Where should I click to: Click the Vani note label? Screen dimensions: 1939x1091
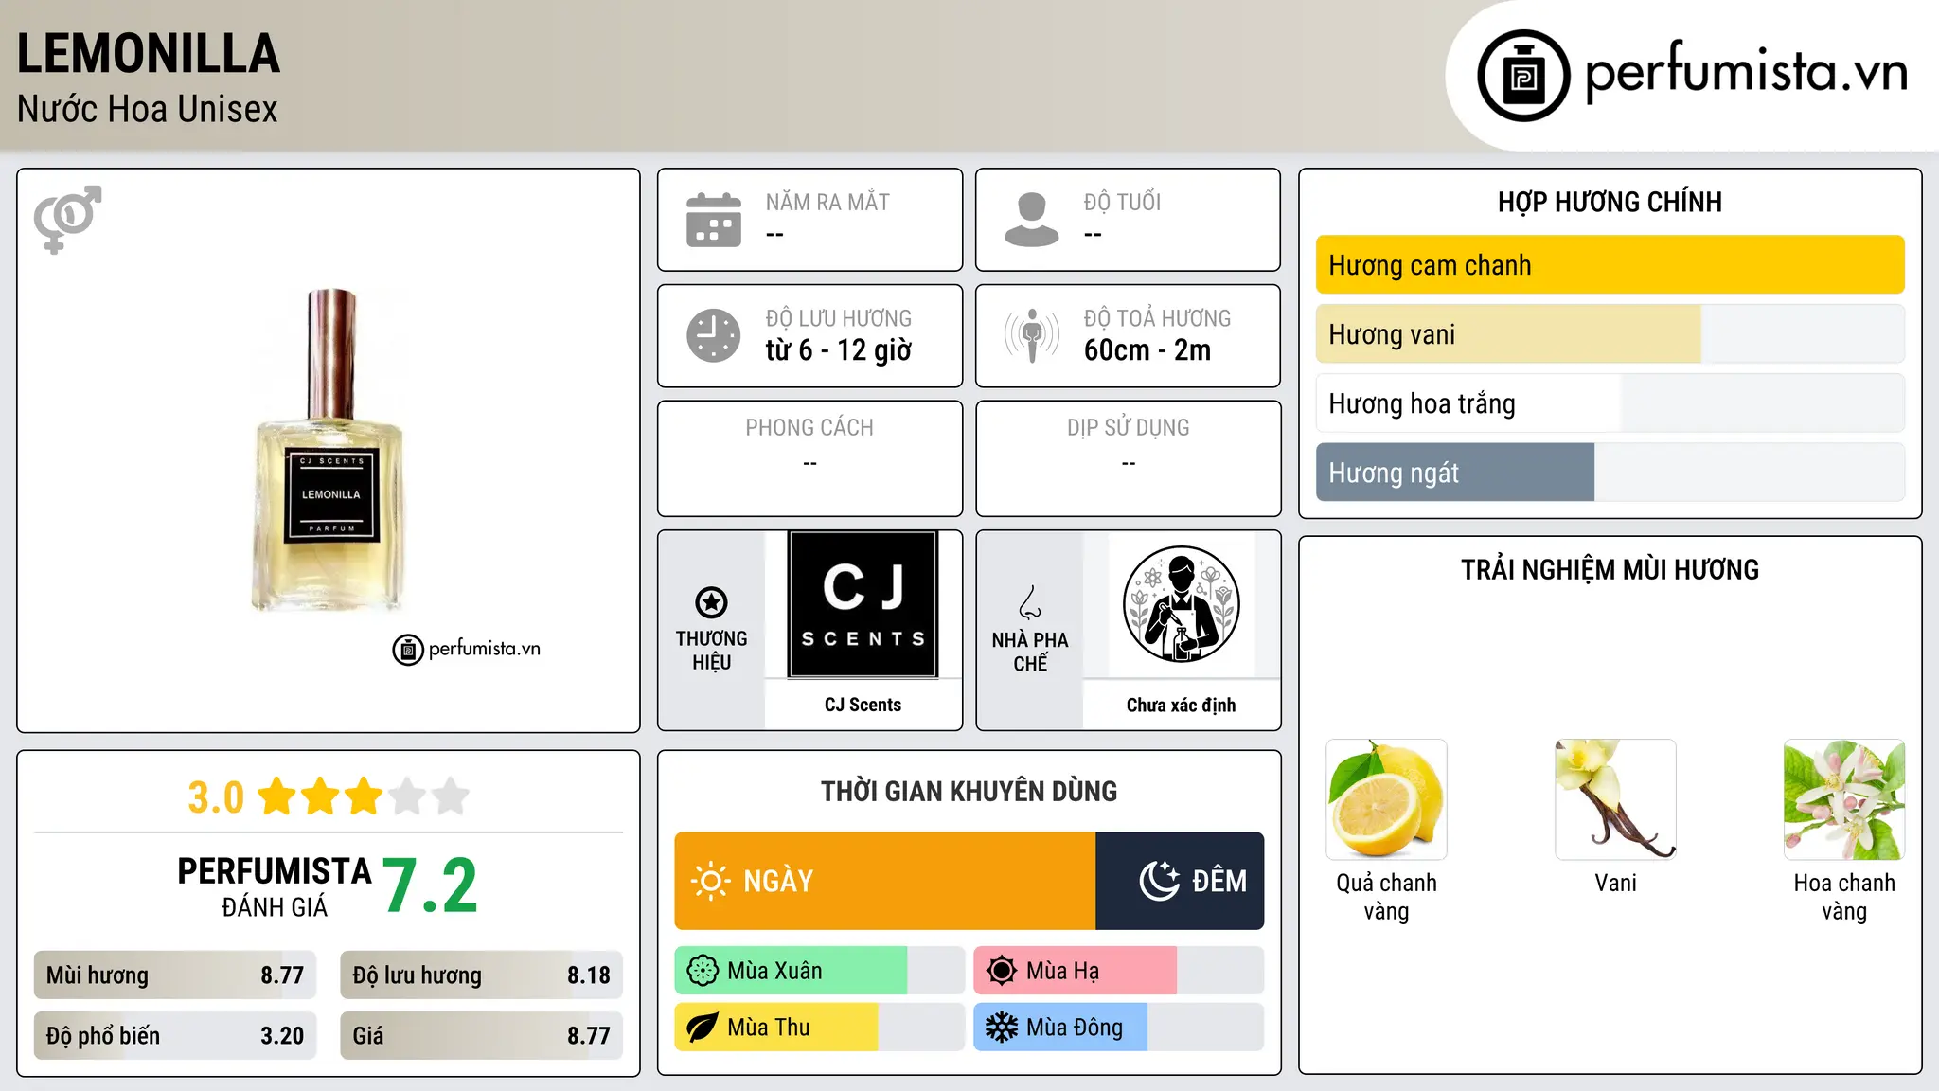(x=1615, y=883)
